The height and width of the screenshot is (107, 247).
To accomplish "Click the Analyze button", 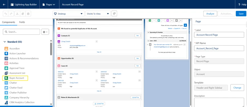I will [x=210, y=14].
